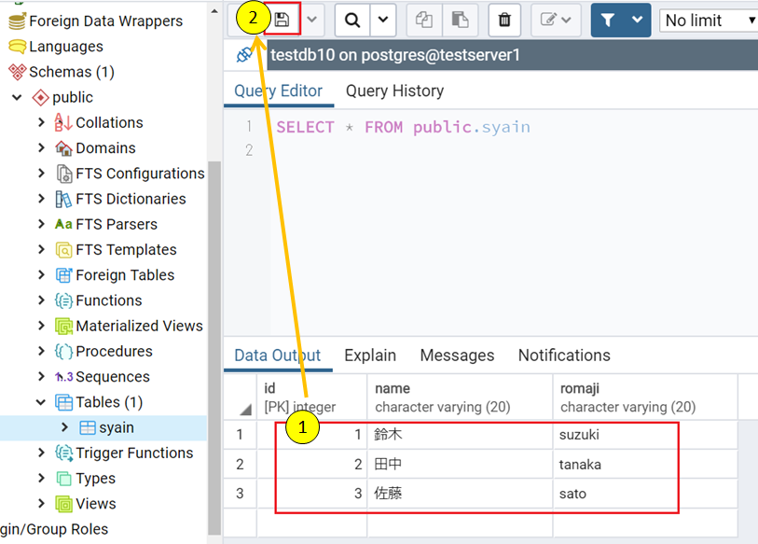Select the Sequences tree item
This screenshot has width=758, height=544.
click(x=112, y=377)
